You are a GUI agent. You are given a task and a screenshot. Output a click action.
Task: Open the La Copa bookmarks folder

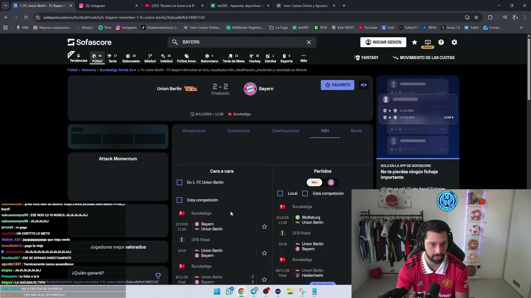coord(278,28)
